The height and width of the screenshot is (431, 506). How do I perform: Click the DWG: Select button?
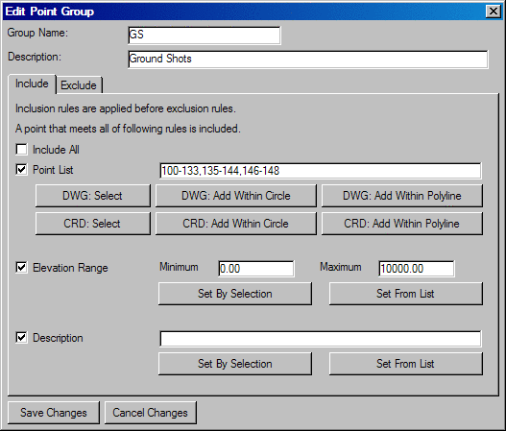coord(92,196)
